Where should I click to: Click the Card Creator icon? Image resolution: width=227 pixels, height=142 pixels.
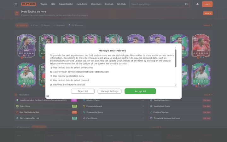84,118
